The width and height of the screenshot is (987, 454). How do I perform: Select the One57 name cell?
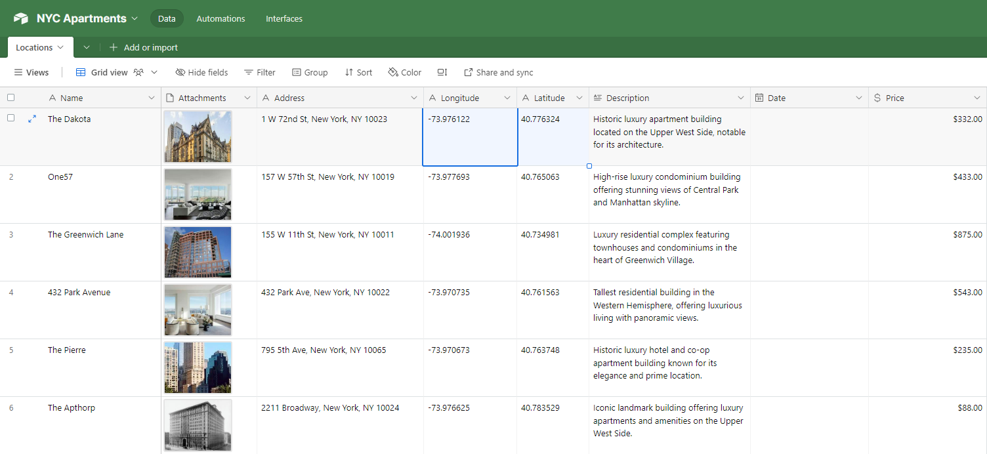pos(102,194)
